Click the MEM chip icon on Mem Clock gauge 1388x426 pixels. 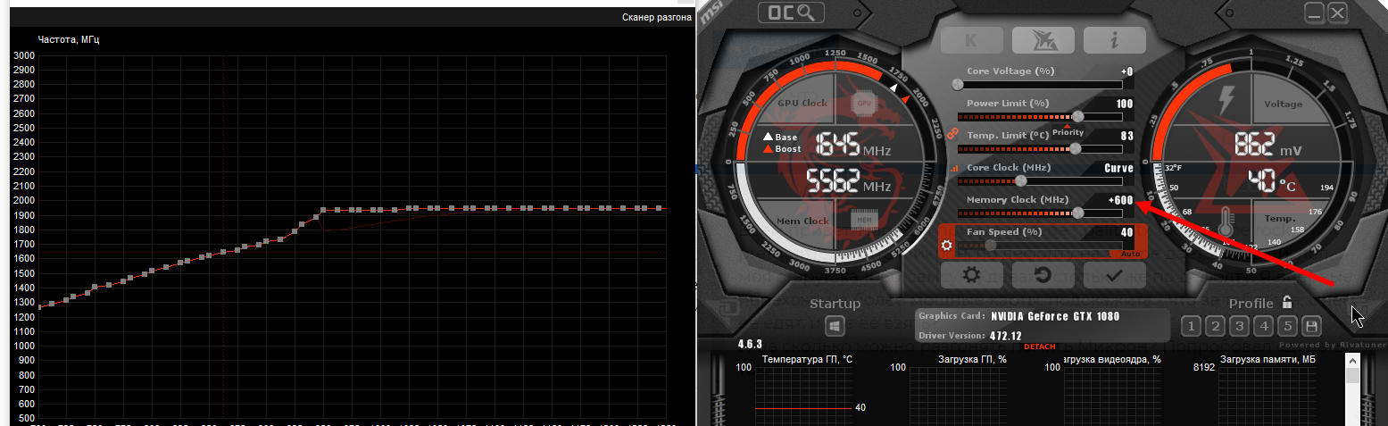click(863, 219)
